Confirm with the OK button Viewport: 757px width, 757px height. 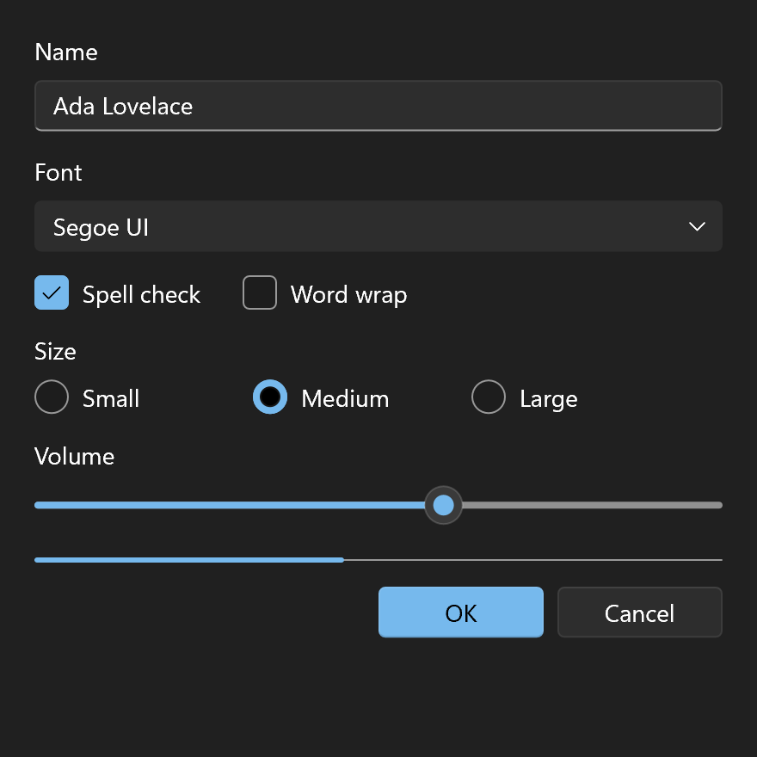pos(460,612)
